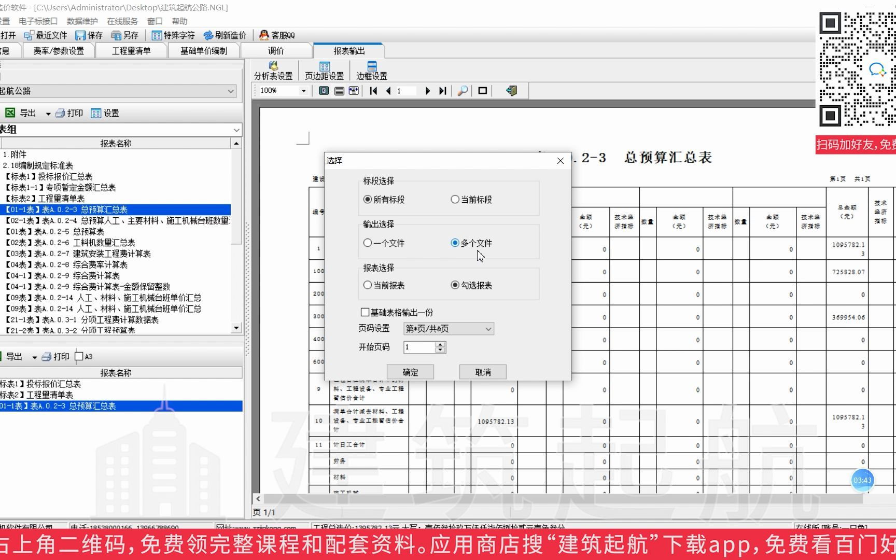The width and height of the screenshot is (896, 560).
Task: Go to the previous preview page
Action: coord(388,91)
